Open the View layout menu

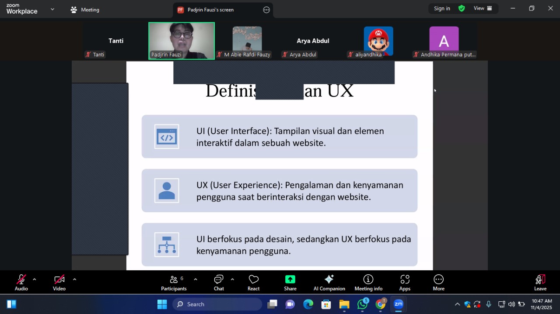click(x=483, y=8)
